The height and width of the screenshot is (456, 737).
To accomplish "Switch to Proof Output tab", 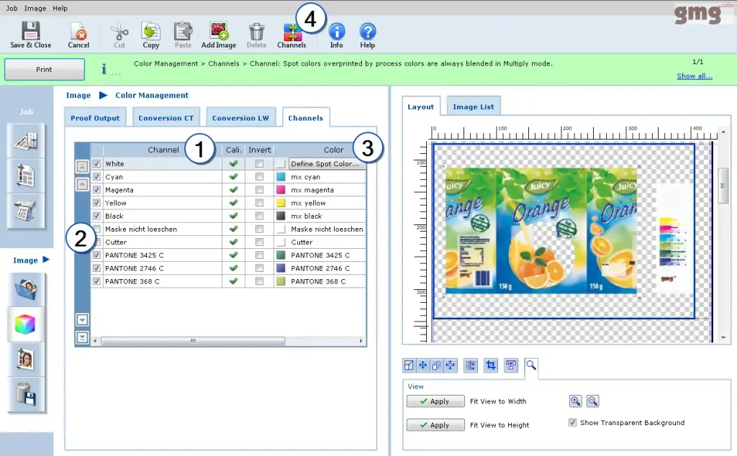I will pos(95,118).
